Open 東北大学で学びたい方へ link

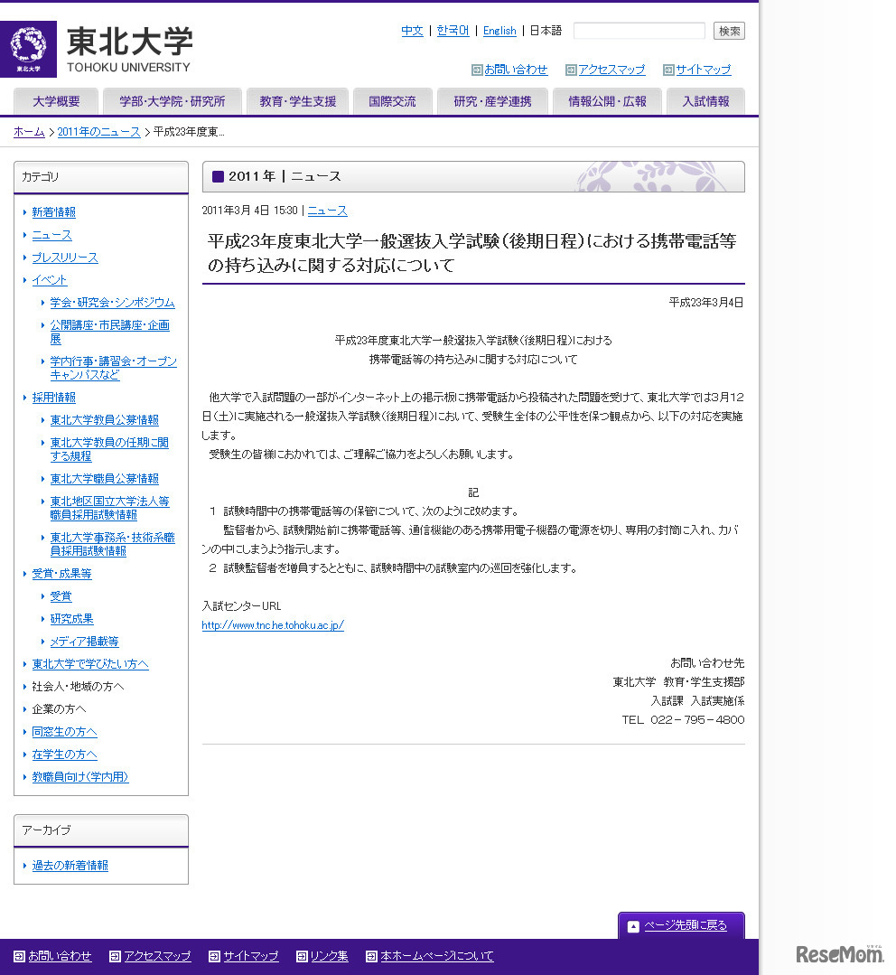(x=90, y=664)
